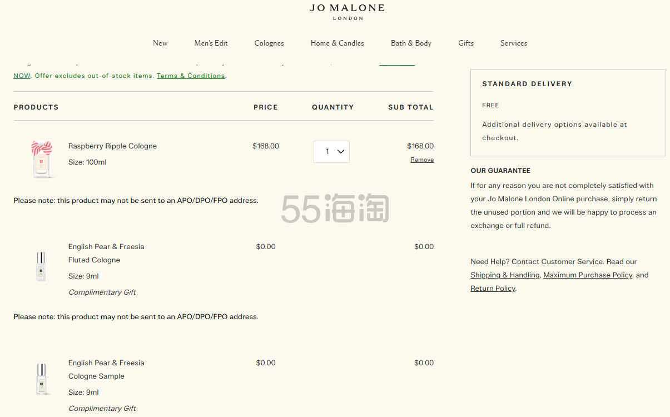This screenshot has width=670, height=417.
Task: Click the QUANTITY column header
Action: point(332,107)
